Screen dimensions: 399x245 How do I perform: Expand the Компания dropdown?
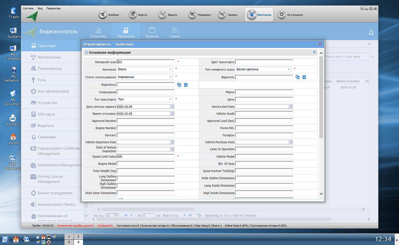(x=170, y=69)
